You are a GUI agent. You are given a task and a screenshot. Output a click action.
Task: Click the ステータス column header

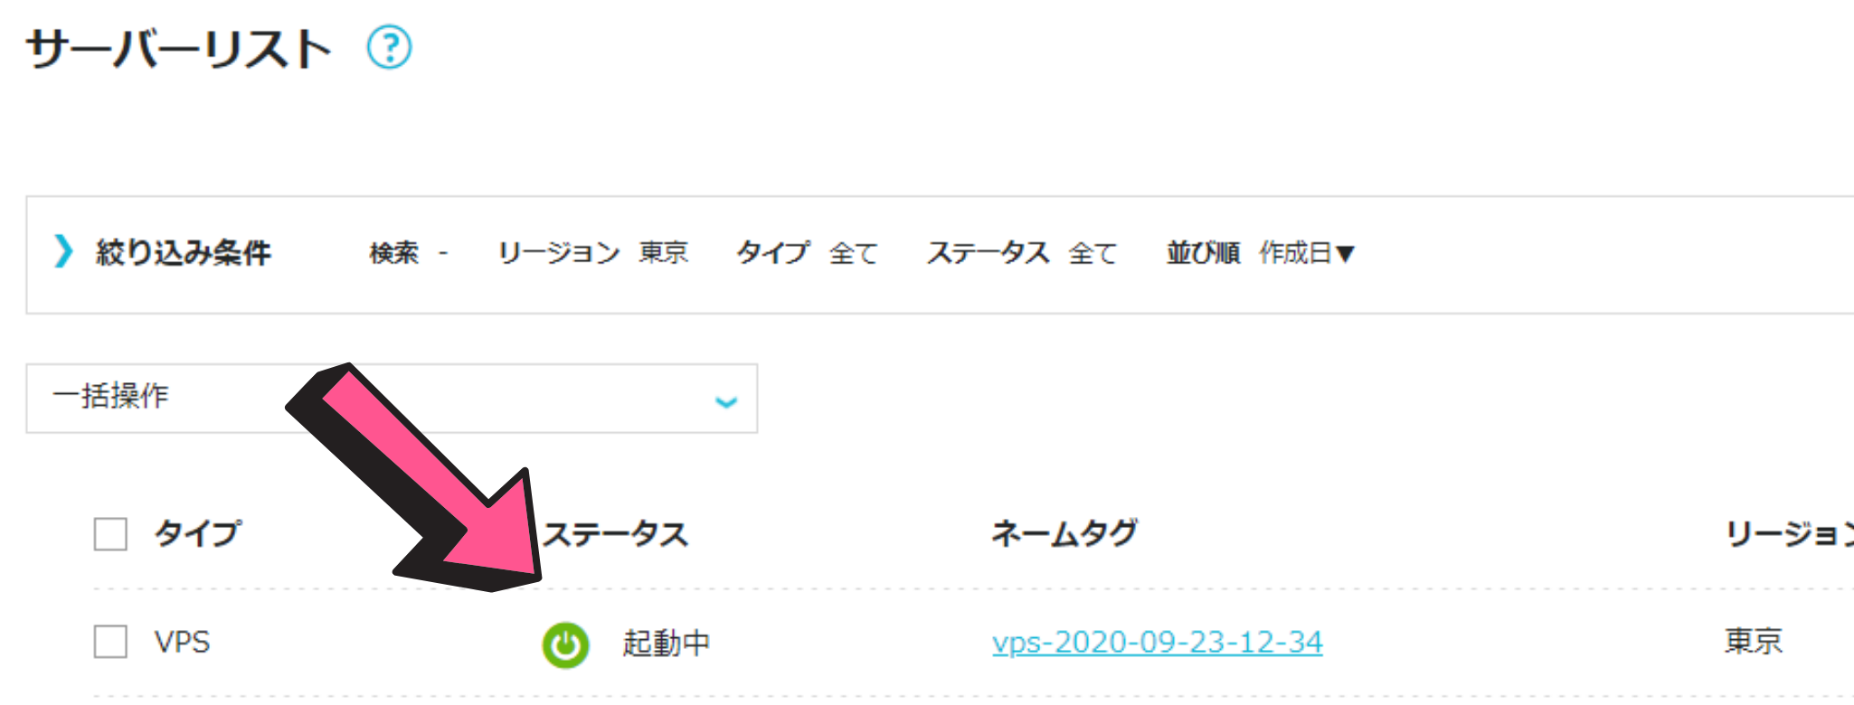pos(615,534)
